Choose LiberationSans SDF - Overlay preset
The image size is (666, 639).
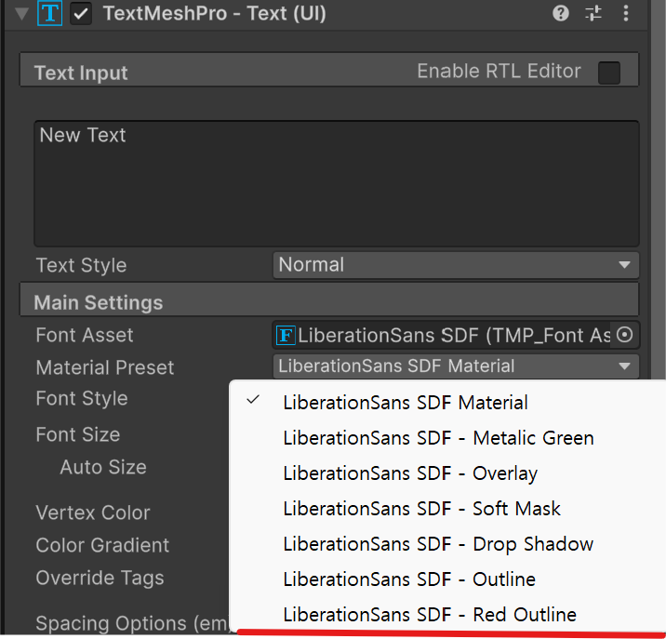(x=446, y=473)
